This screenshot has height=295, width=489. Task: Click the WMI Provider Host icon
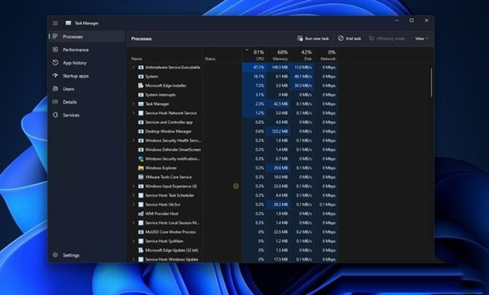click(141, 214)
